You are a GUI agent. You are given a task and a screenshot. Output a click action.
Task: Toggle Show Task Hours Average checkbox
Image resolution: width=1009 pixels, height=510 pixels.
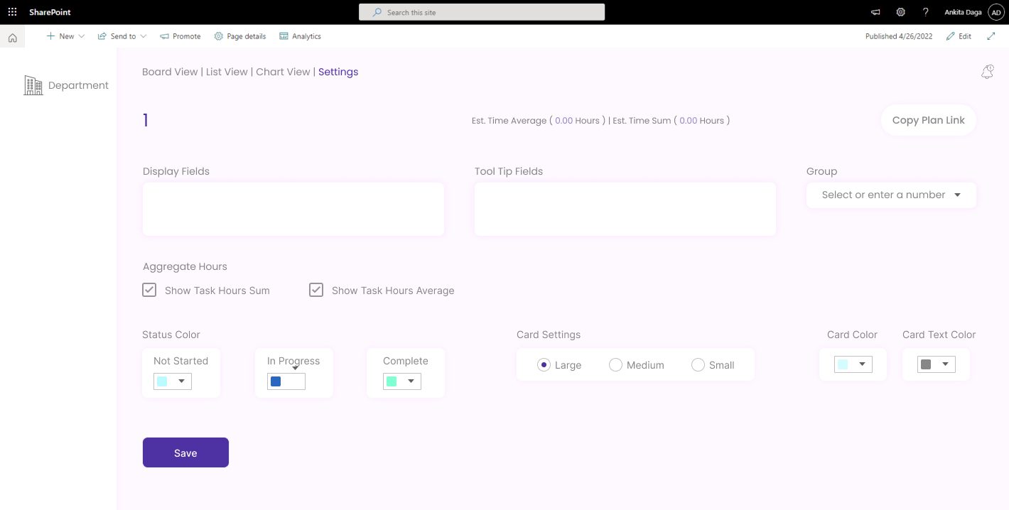pyautogui.click(x=316, y=290)
